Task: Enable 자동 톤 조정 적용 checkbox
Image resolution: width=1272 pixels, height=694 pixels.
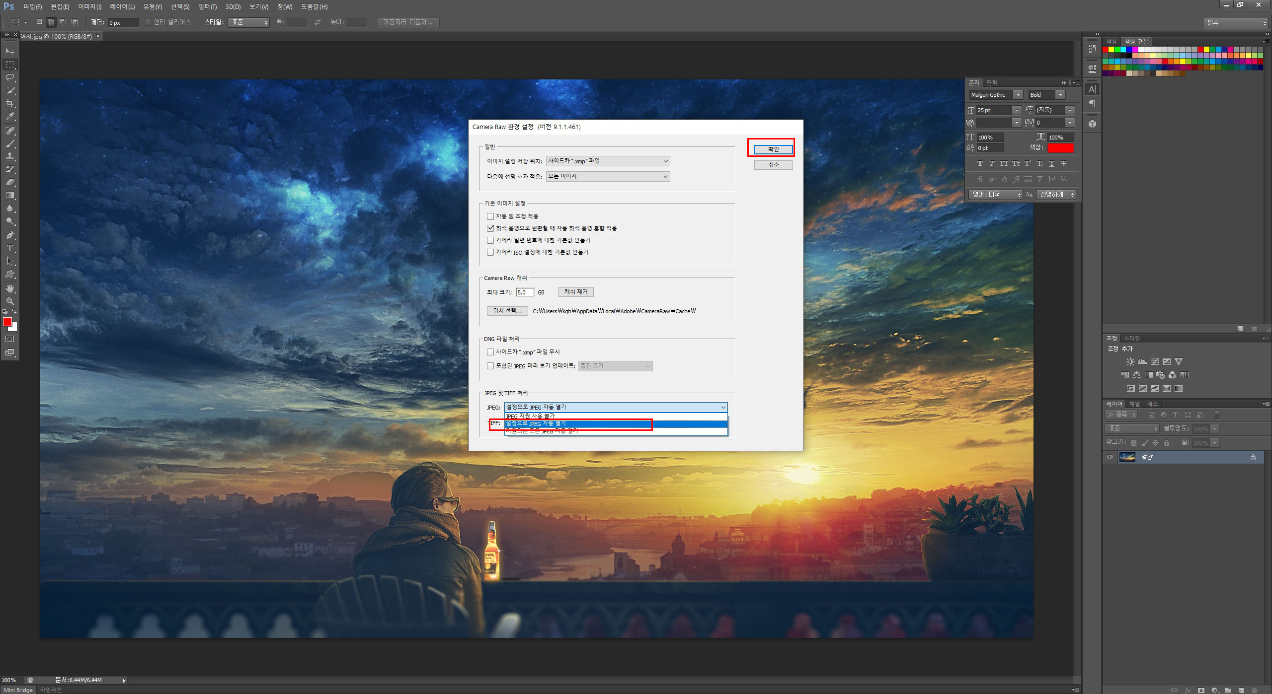Action: [490, 216]
